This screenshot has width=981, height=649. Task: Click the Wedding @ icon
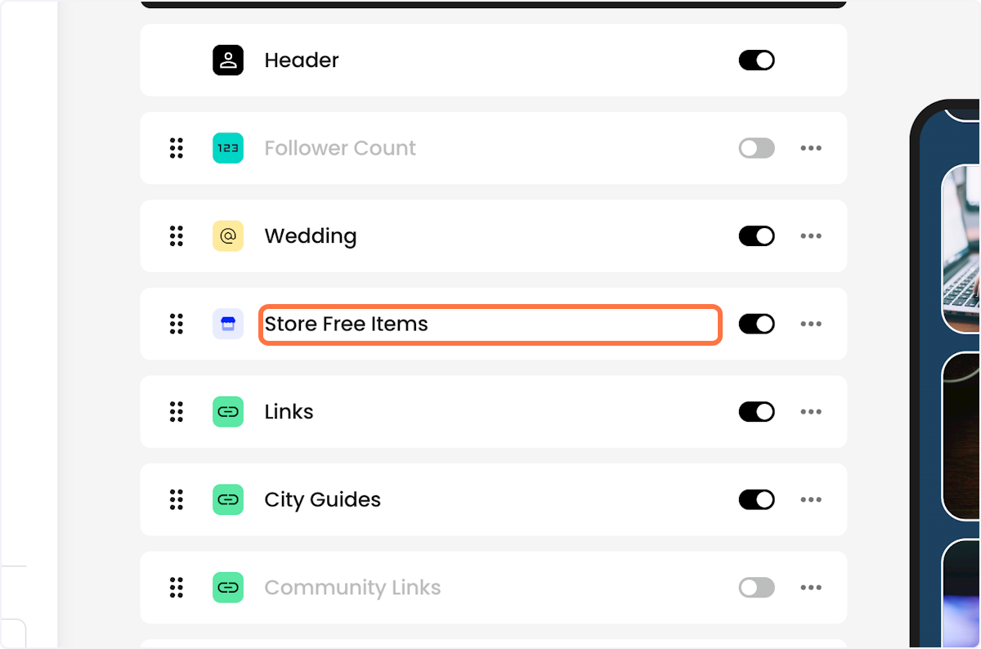(x=228, y=235)
